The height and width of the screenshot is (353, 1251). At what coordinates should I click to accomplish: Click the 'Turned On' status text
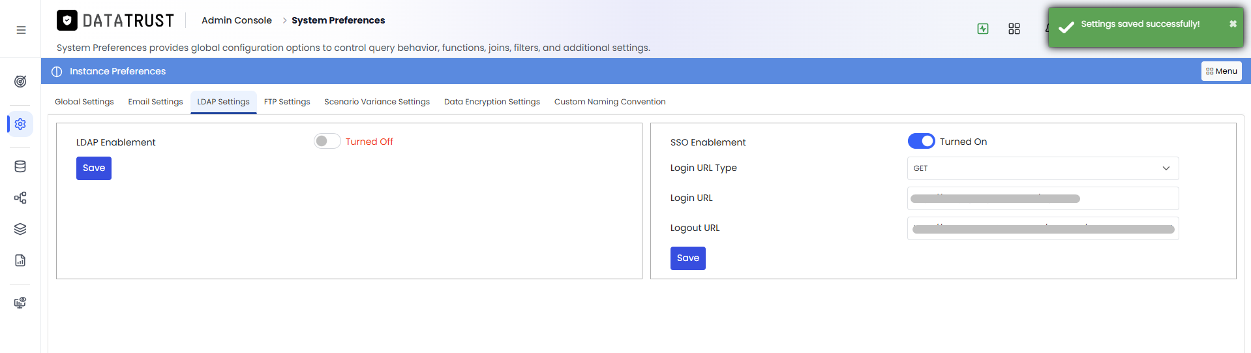coord(963,142)
